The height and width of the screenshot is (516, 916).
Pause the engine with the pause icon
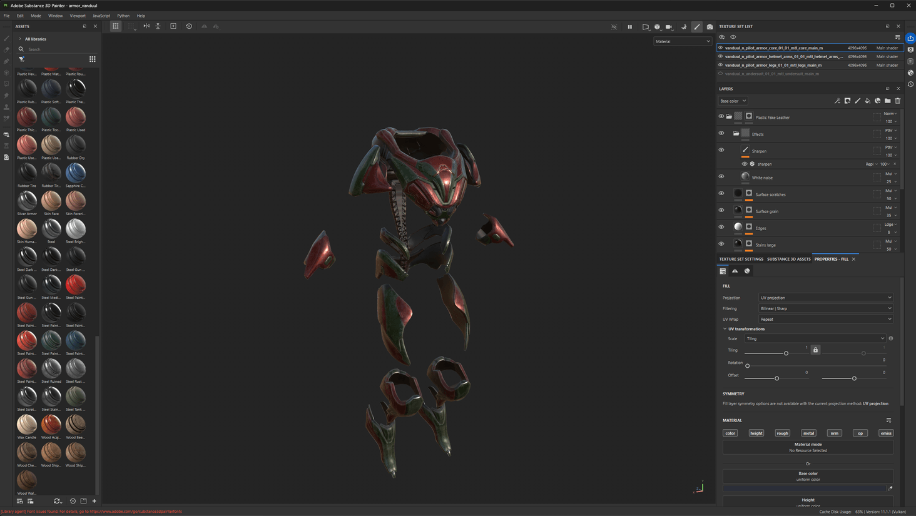coord(630,26)
